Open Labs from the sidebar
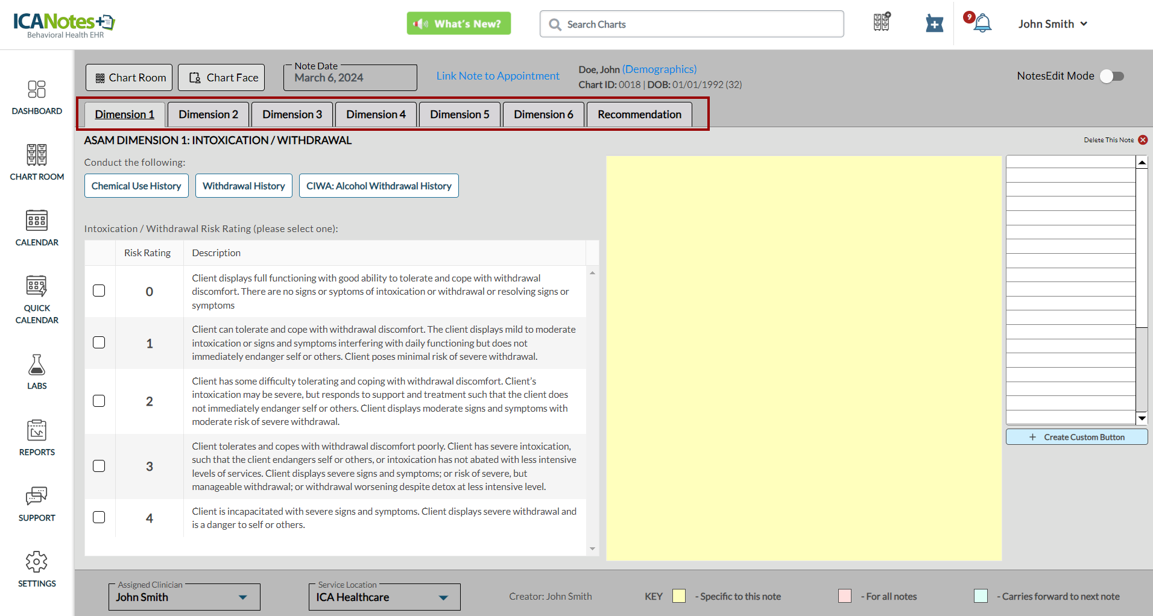The image size is (1153, 616). pyautogui.click(x=37, y=365)
